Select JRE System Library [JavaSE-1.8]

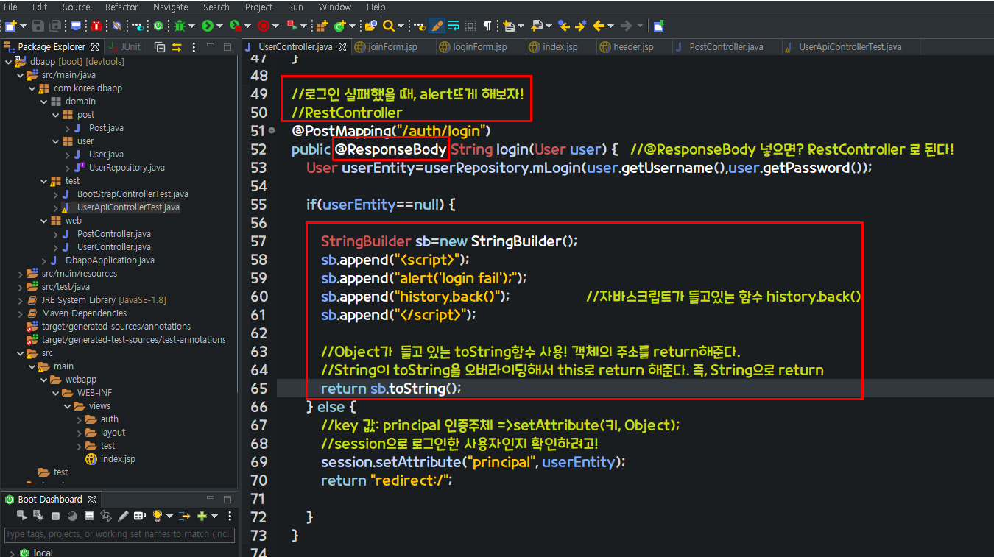pyautogui.click(x=104, y=300)
